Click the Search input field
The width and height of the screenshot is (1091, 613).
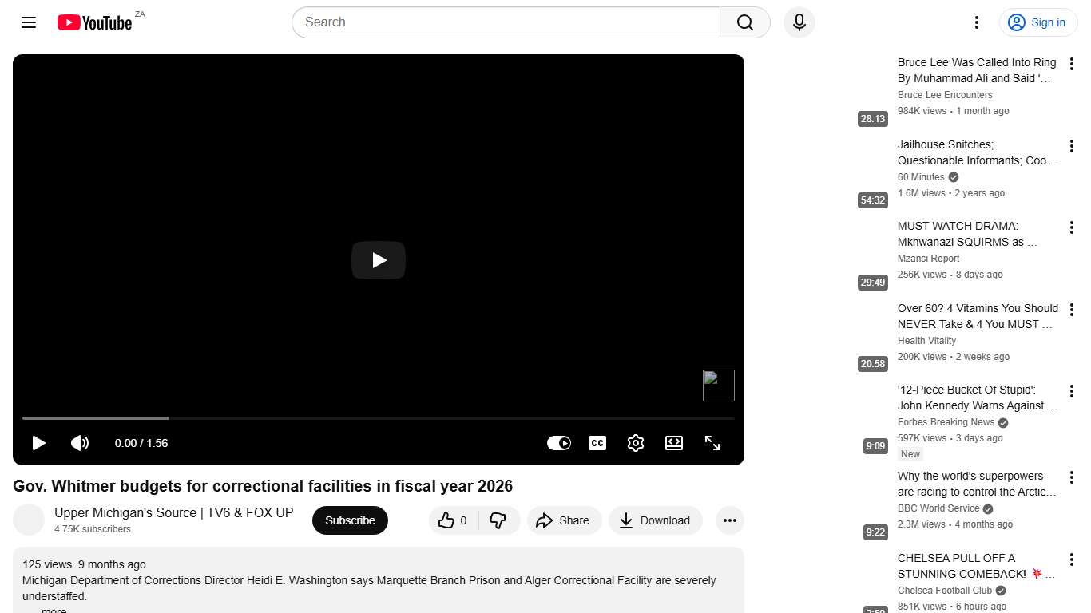click(503, 22)
